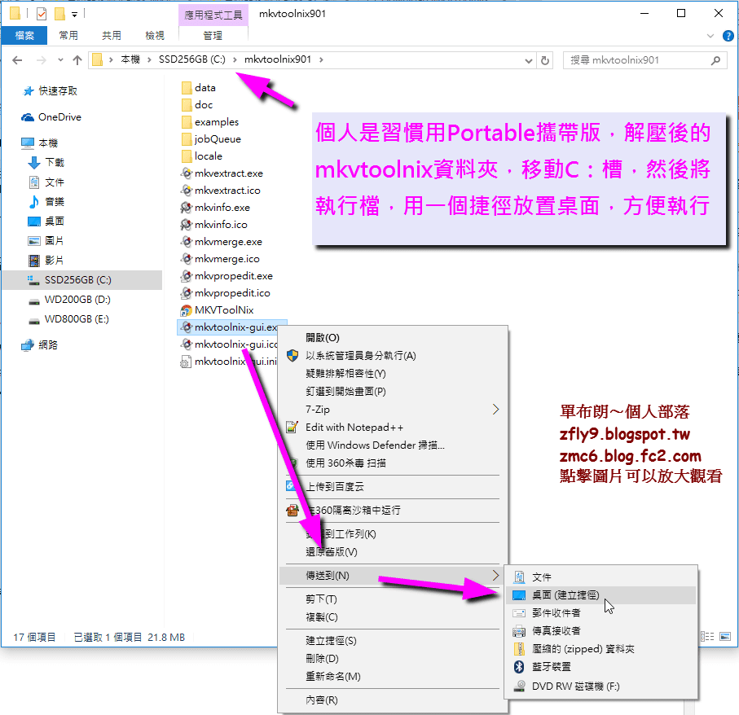Select mkvinfo.exe file
739x715 pixels.
click(215, 207)
